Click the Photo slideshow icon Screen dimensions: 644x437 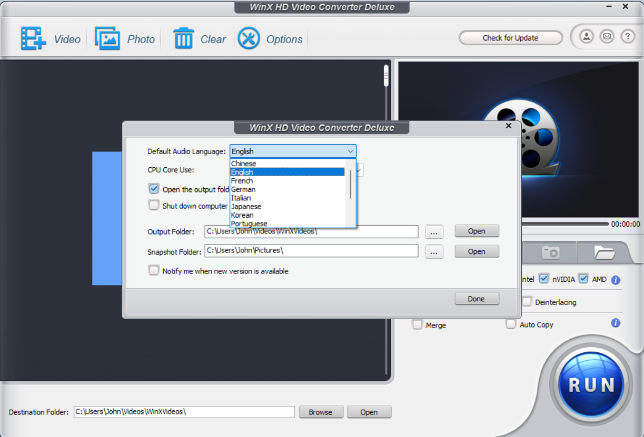107,38
